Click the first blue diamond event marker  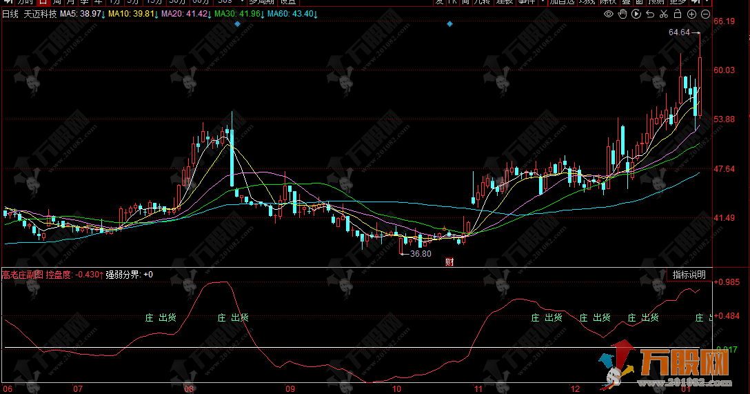[x=237, y=24]
